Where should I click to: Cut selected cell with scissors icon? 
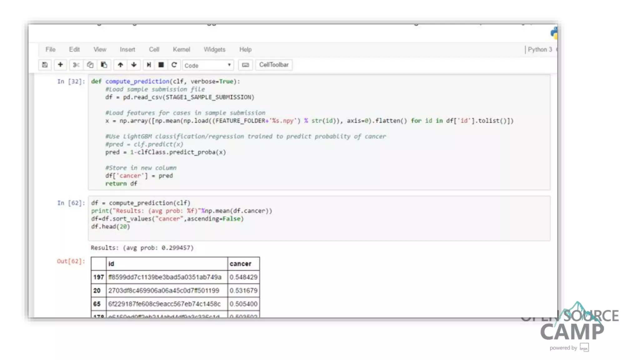point(76,65)
